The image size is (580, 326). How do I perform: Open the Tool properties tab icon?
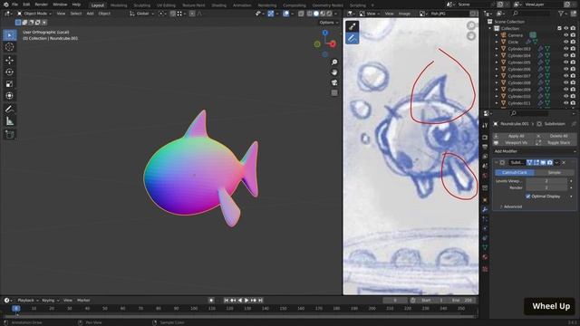485,125
